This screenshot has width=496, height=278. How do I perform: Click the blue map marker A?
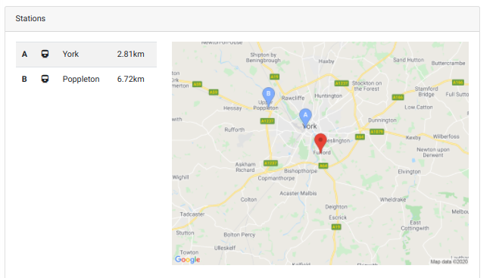(x=305, y=117)
